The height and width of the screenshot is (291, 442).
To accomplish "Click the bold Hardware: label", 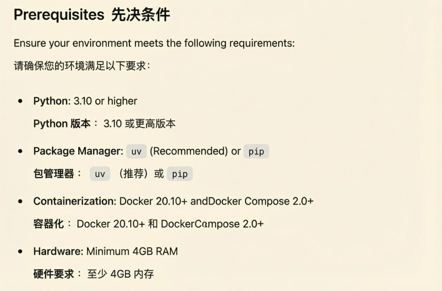I will click(59, 251).
